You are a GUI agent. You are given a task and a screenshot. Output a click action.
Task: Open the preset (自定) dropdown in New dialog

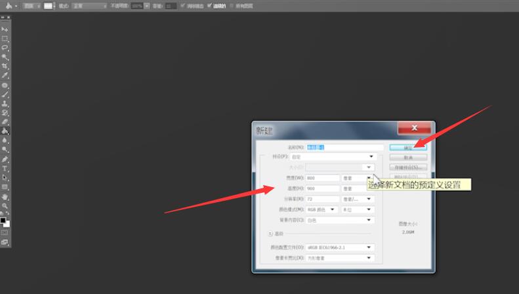(x=333, y=157)
